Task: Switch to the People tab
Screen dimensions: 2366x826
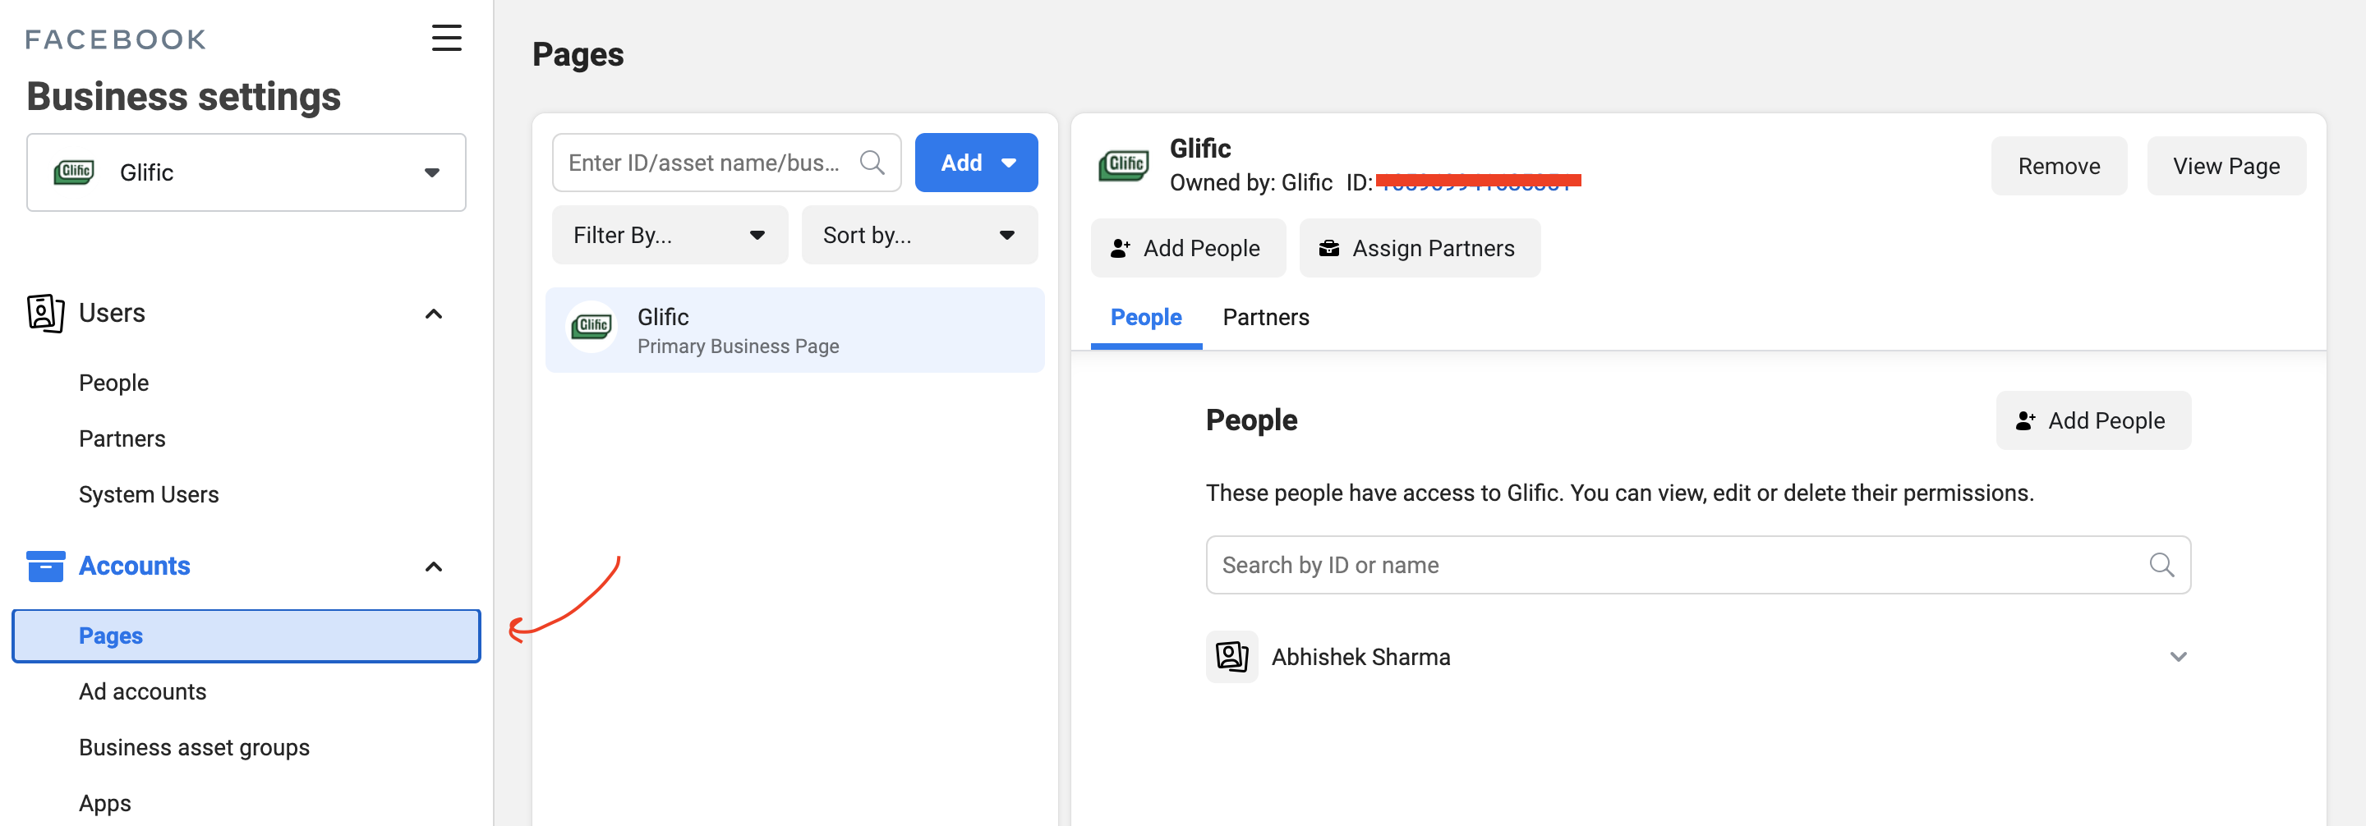Action: tap(1146, 318)
